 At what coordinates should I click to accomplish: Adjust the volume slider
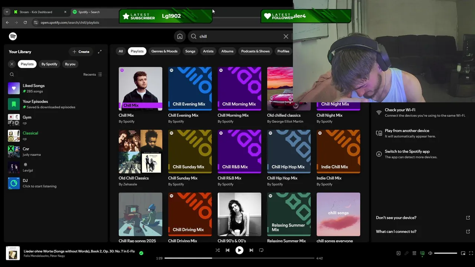click(446, 253)
